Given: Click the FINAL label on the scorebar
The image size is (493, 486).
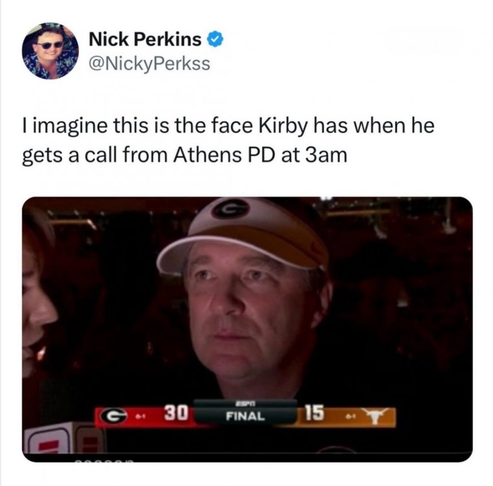Looking at the screenshot, I should click(x=245, y=417).
